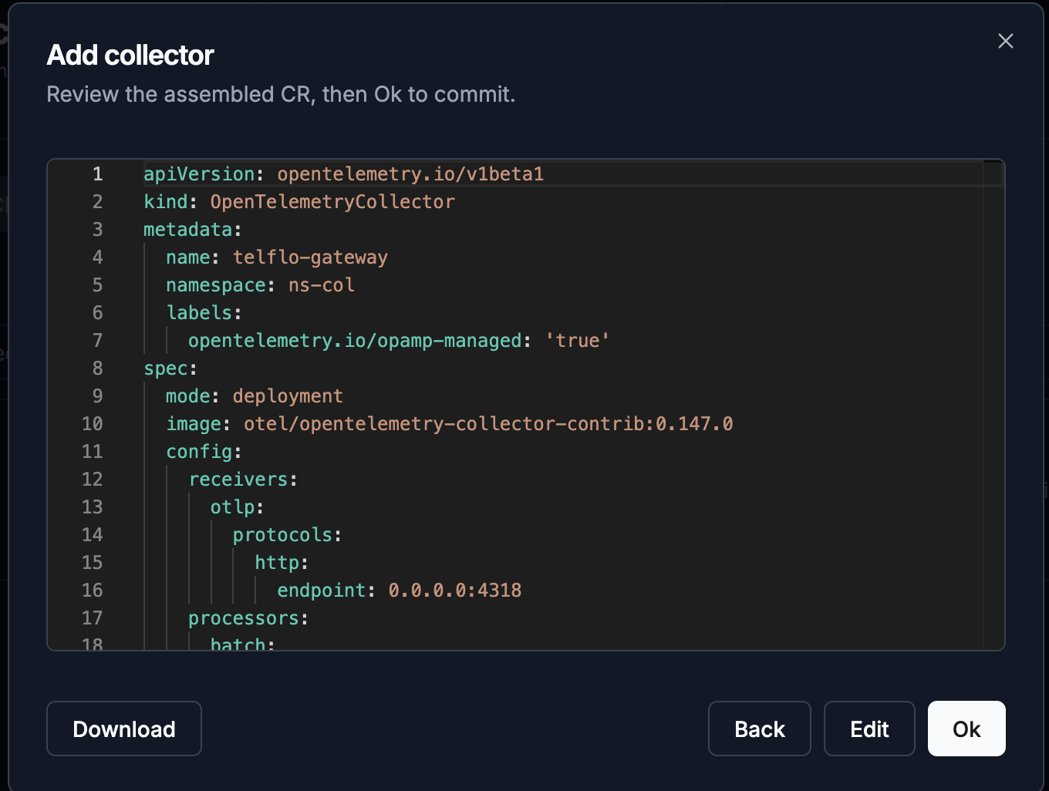1049x791 pixels.
Task: Click the 'labels:' line
Action: click(x=204, y=313)
